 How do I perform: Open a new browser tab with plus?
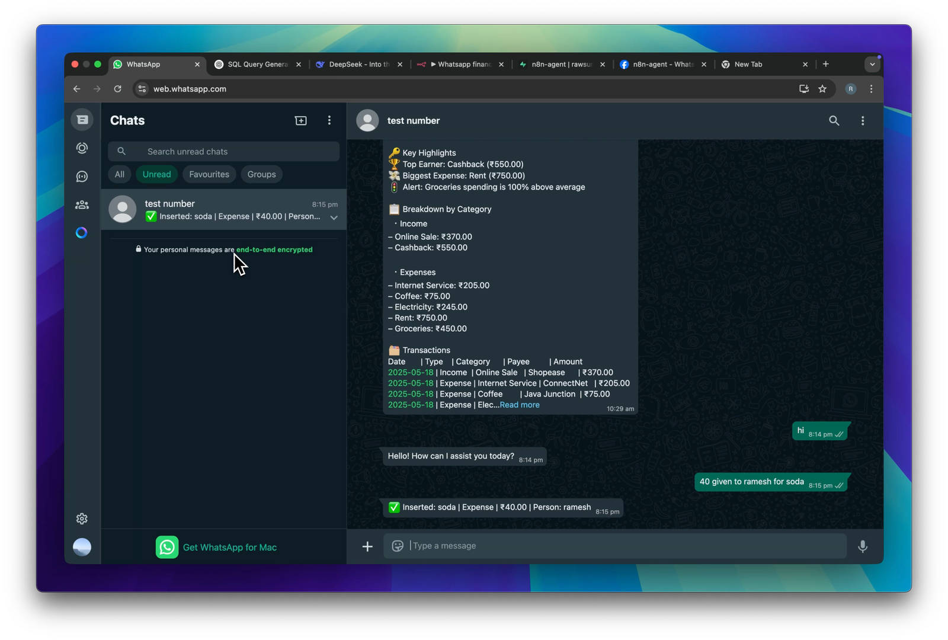[826, 64]
